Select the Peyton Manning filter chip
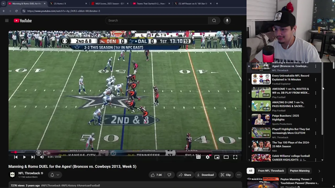The width and height of the screenshot is (335, 188). [x=300, y=171]
